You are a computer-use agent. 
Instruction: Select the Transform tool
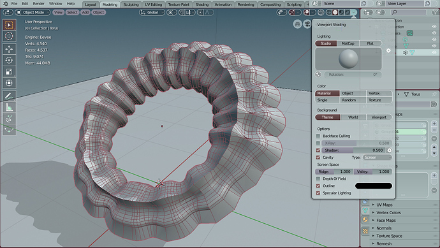click(10, 83)
